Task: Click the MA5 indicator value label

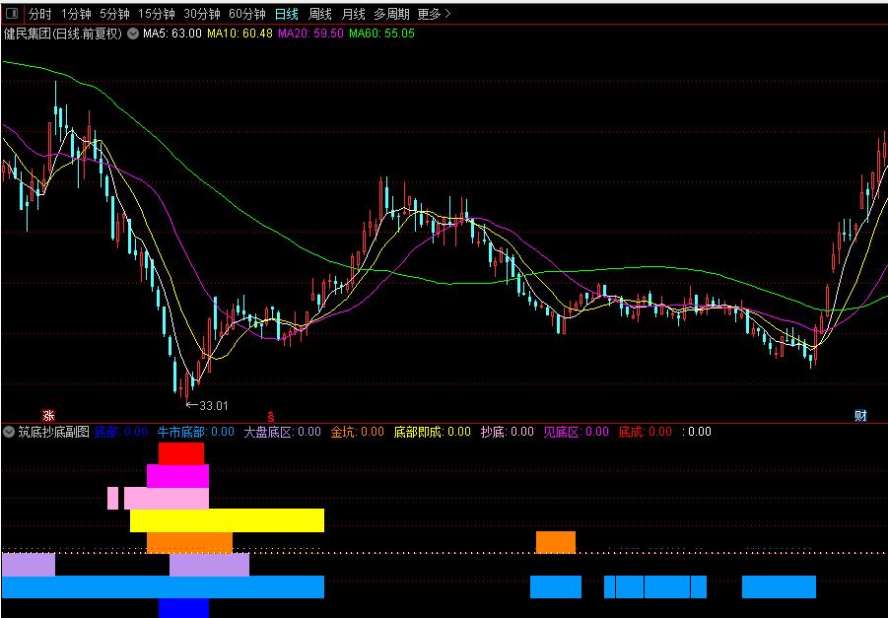Action: (x=172, y=34)
